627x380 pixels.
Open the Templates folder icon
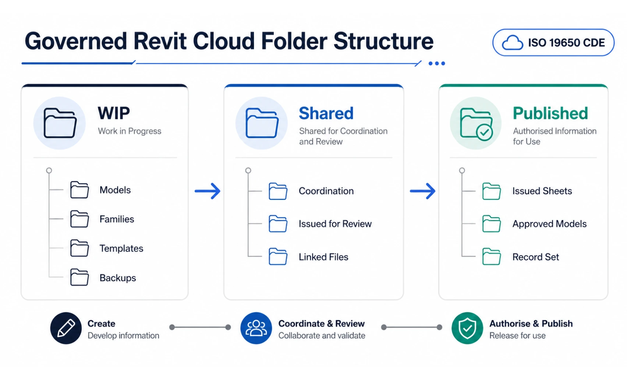tap(79, 248)
